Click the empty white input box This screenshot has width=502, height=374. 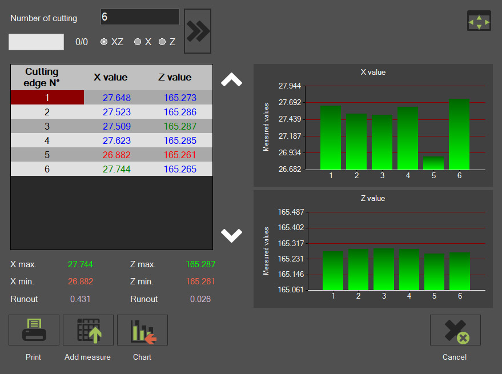(x=36, y=42)
